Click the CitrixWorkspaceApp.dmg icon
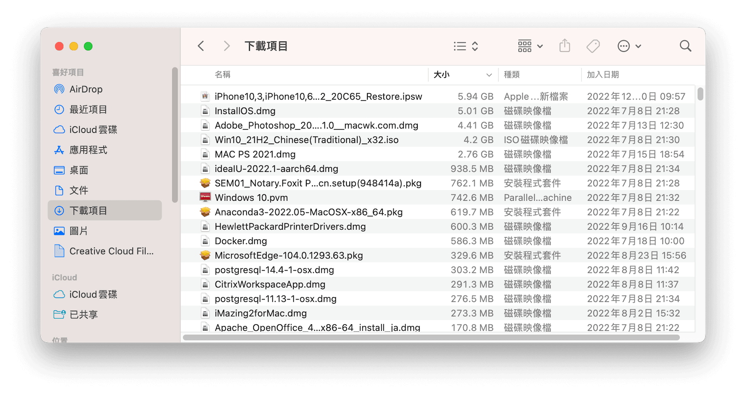Viewport: 746px width, 396px height. pyautogui.click(x=205, y=284)
